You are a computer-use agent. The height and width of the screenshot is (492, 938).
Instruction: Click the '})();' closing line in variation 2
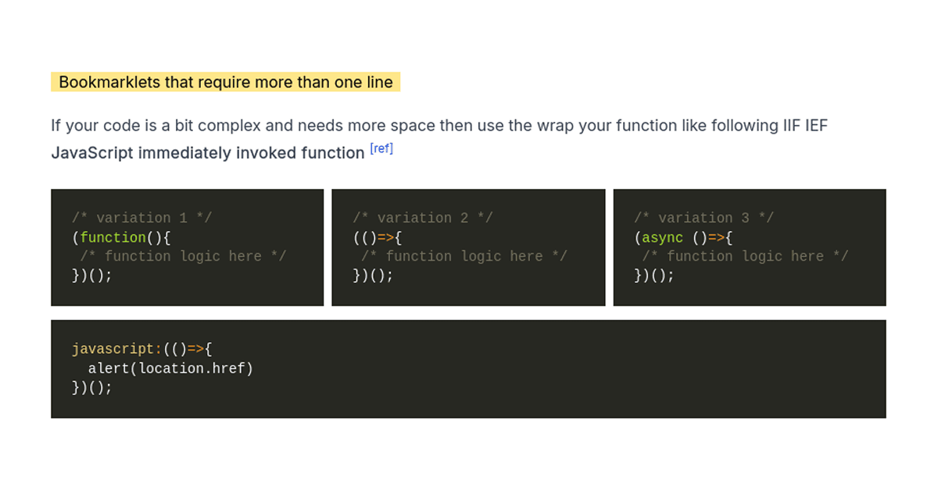[372, 275]
